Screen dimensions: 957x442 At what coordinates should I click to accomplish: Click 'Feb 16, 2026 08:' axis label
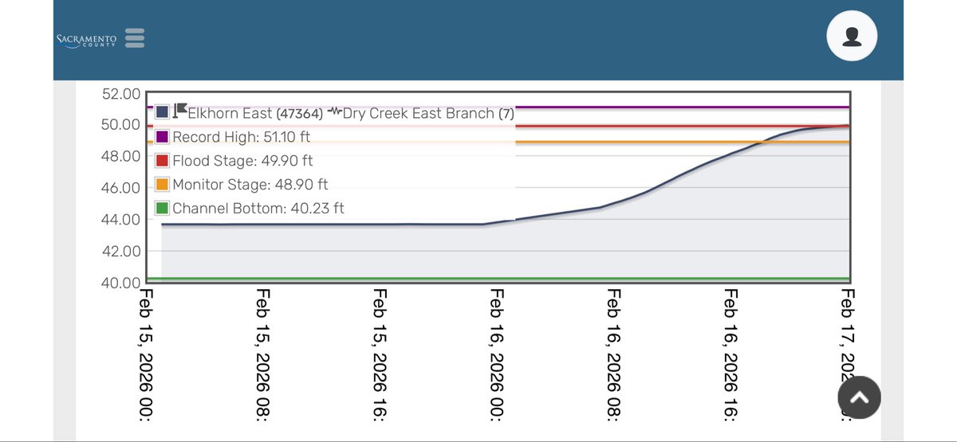[x=613, y=355]
